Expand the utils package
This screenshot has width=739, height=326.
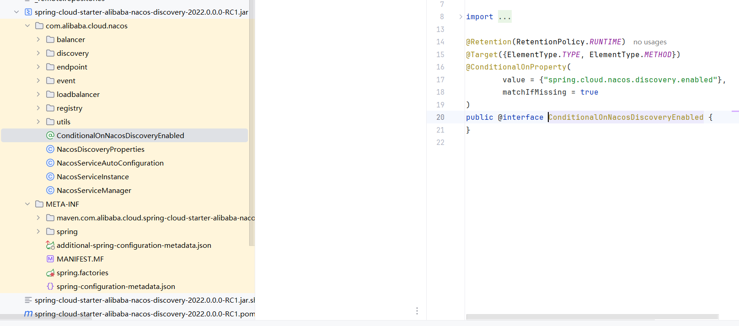click(x=38, y=122)
